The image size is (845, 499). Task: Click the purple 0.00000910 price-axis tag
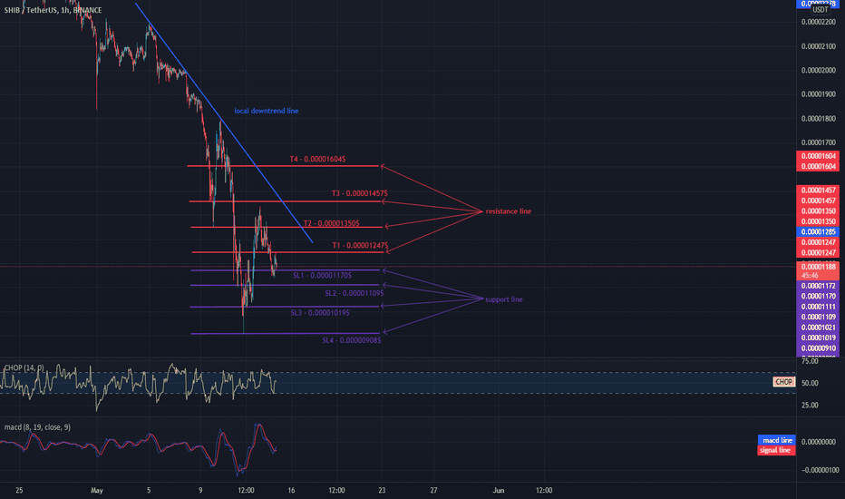[818, 348]
